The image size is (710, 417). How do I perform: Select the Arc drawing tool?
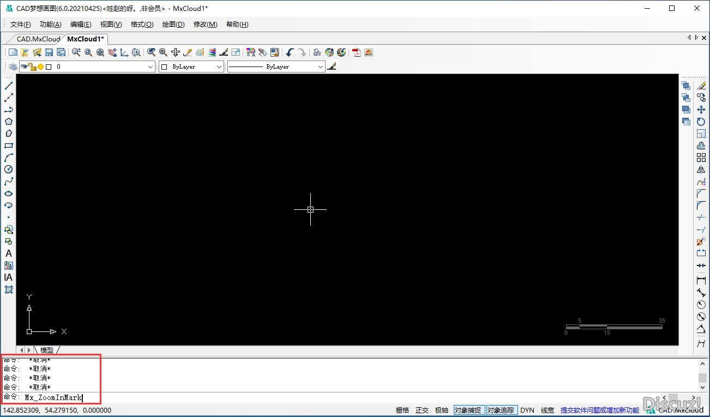pyautogui.click(x=9, y=158)
